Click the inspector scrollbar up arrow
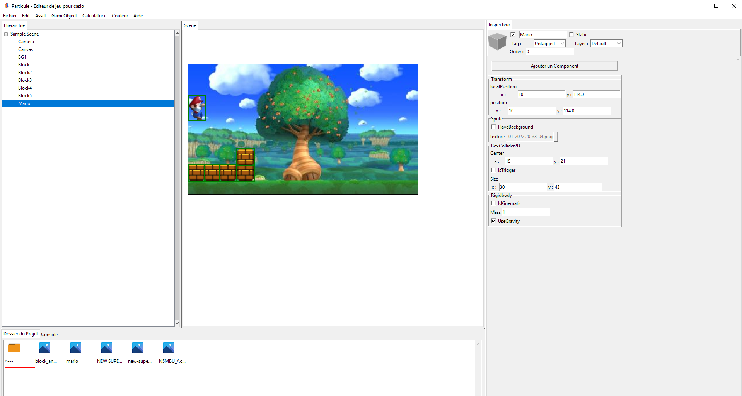Screen dimensions: 742x396 click(x=738, y=60)
